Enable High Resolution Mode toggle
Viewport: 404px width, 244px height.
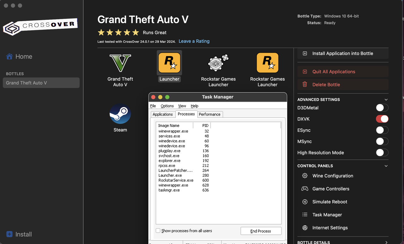pos(382,152)
